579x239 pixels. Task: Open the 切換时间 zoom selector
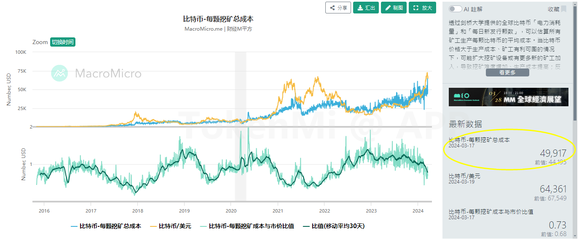click(63, 42)
